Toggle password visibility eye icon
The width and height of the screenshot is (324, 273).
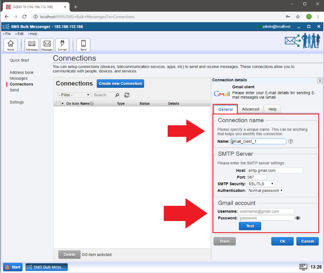tap(298, 218)
